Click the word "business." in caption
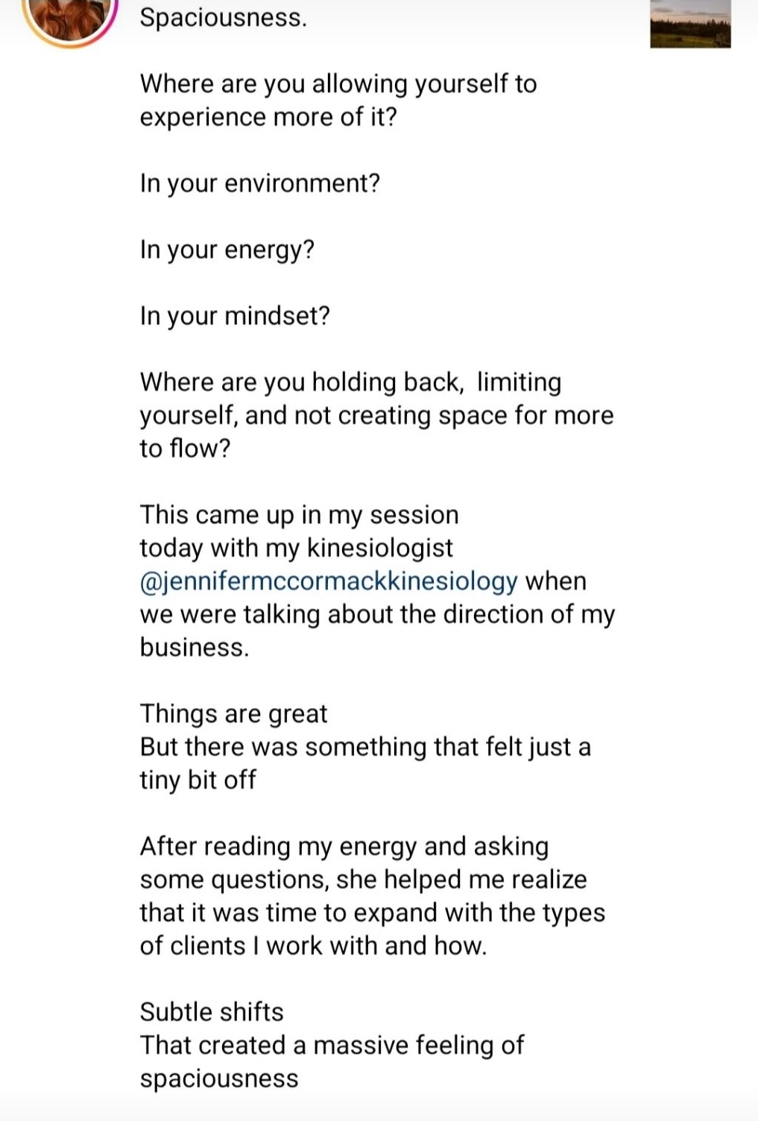 (x=194, y=647)
